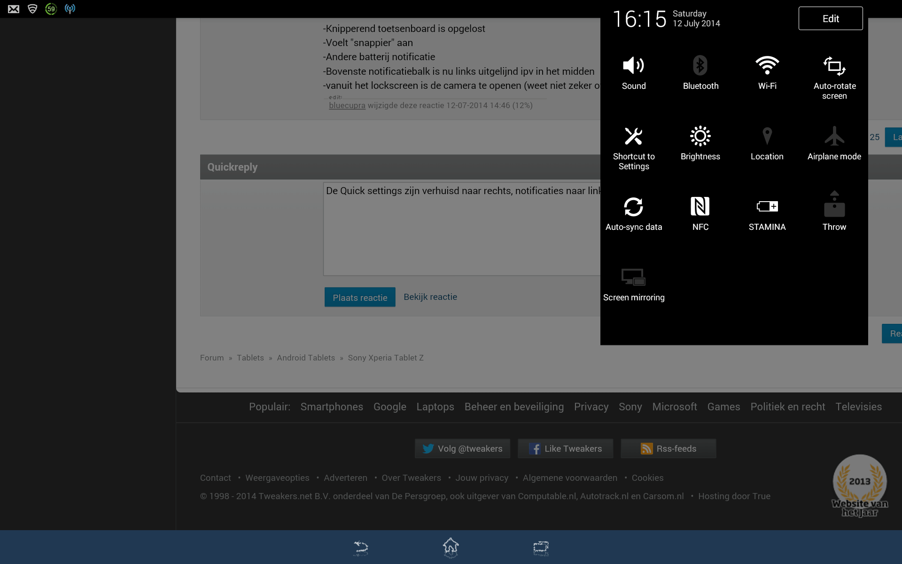The image size is (902, 564).
Task: Toggle the Sound quick setting
Action: pyautogui.click(x=633, y=72)
